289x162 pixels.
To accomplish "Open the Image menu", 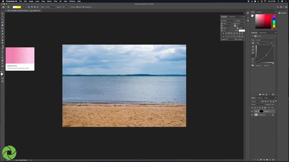I will coord(31,1).
